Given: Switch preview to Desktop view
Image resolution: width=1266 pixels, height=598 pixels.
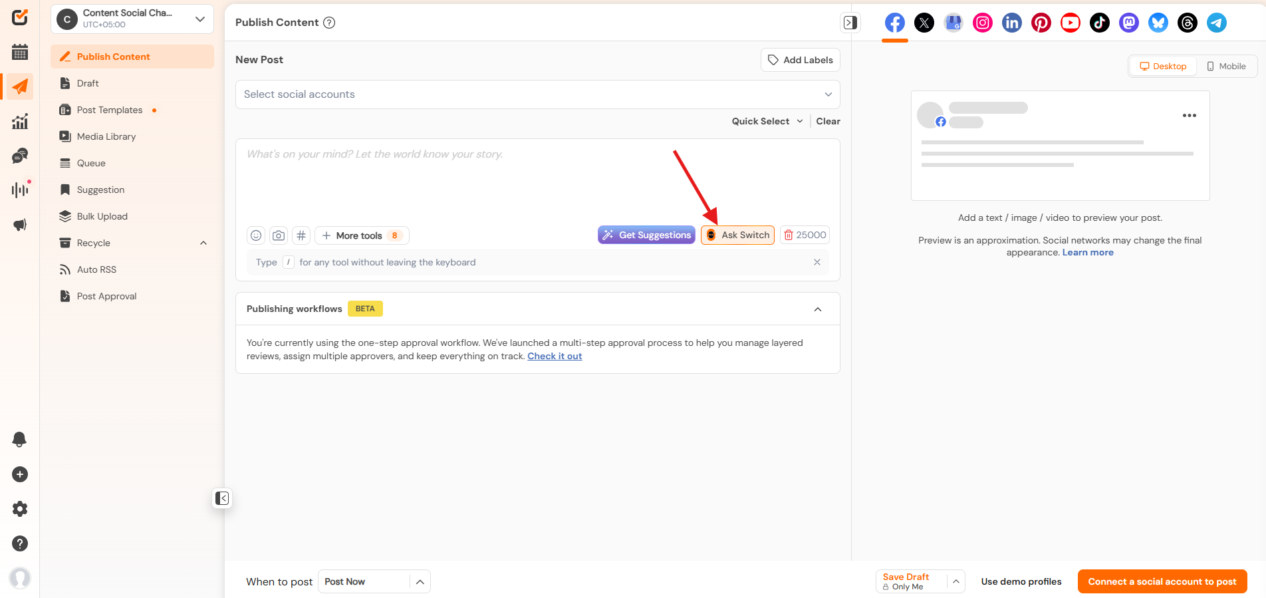Looking at the screenshot, I should point(1163,67).
